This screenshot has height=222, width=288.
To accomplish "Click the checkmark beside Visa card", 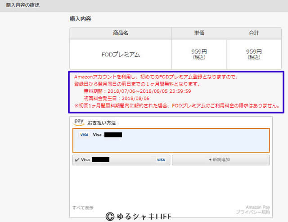I will (x=77, y=160).
